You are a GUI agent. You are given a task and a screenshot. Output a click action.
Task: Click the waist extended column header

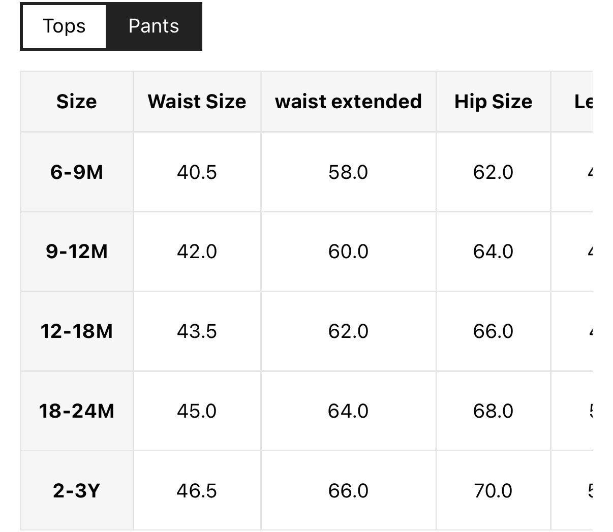pyautogui.click(x=348, y=102)
